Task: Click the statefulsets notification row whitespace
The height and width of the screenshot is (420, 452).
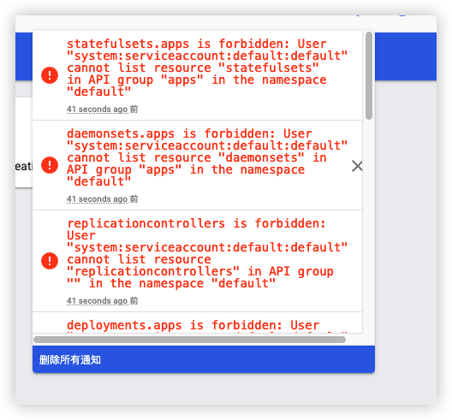Action: click(x=50, y=104)
